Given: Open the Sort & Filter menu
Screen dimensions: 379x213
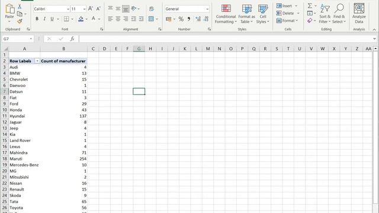Looking at the screenshot, I should [x=325, y=14].
